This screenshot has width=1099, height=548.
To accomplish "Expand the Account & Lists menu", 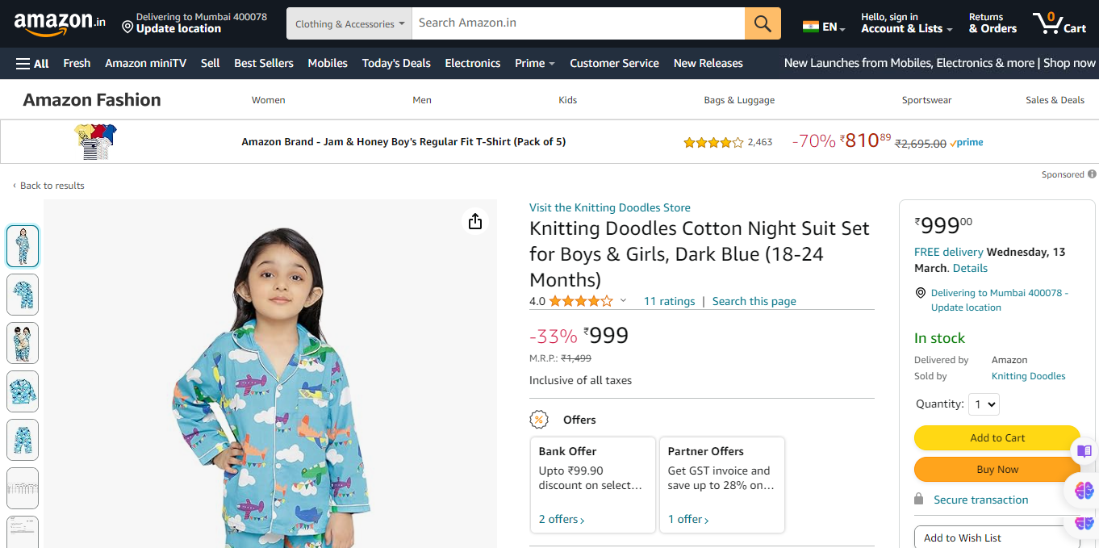I will [906, 23].
